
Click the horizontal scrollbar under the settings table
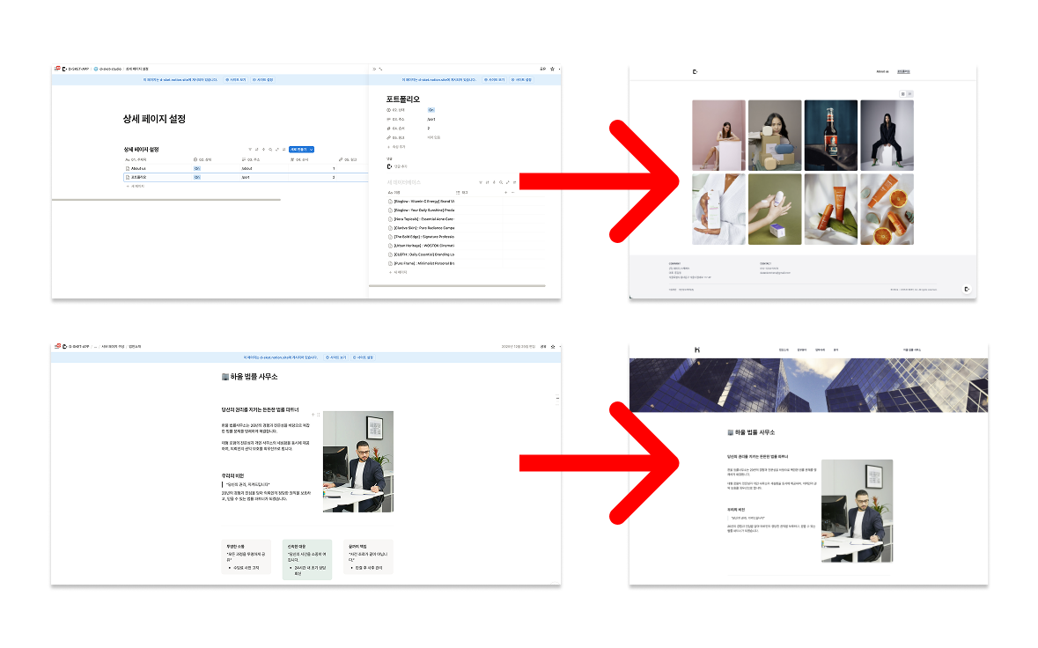tap(166, 200)
